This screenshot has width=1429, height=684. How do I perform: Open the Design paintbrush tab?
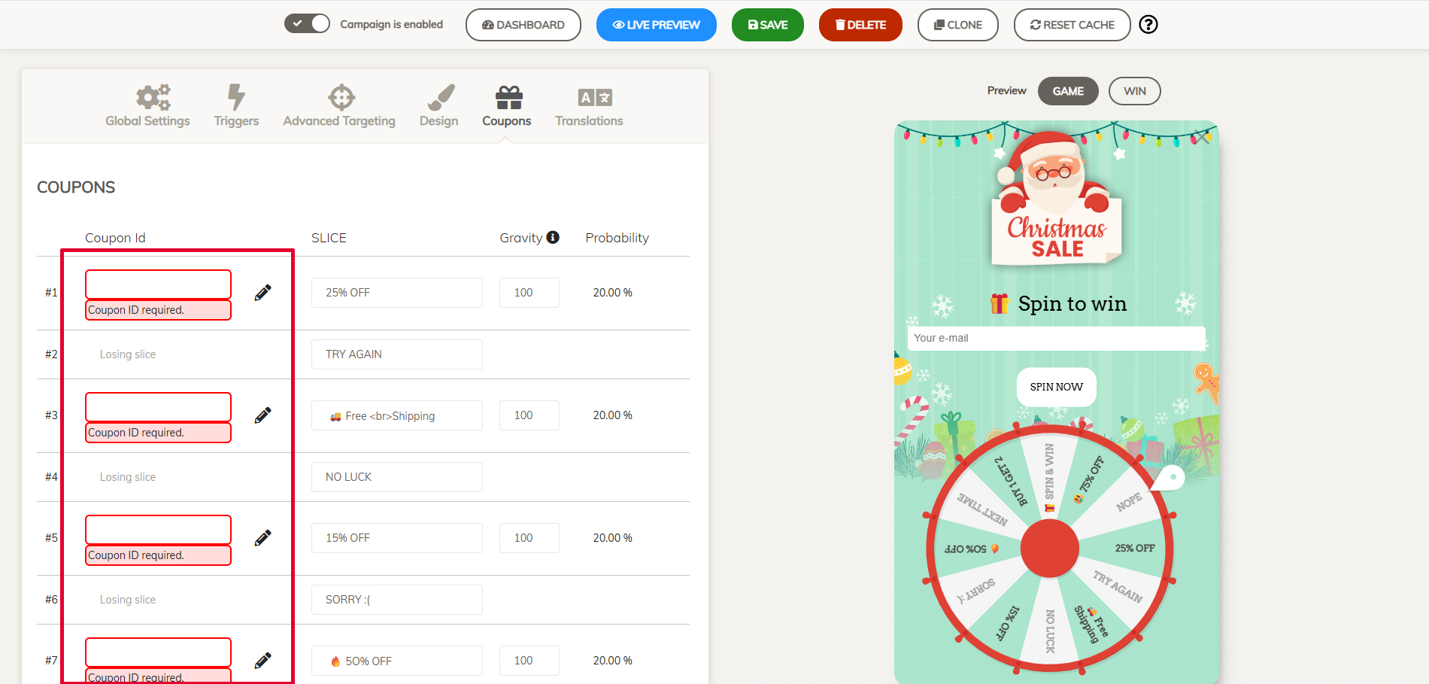[x=440, y=97]
